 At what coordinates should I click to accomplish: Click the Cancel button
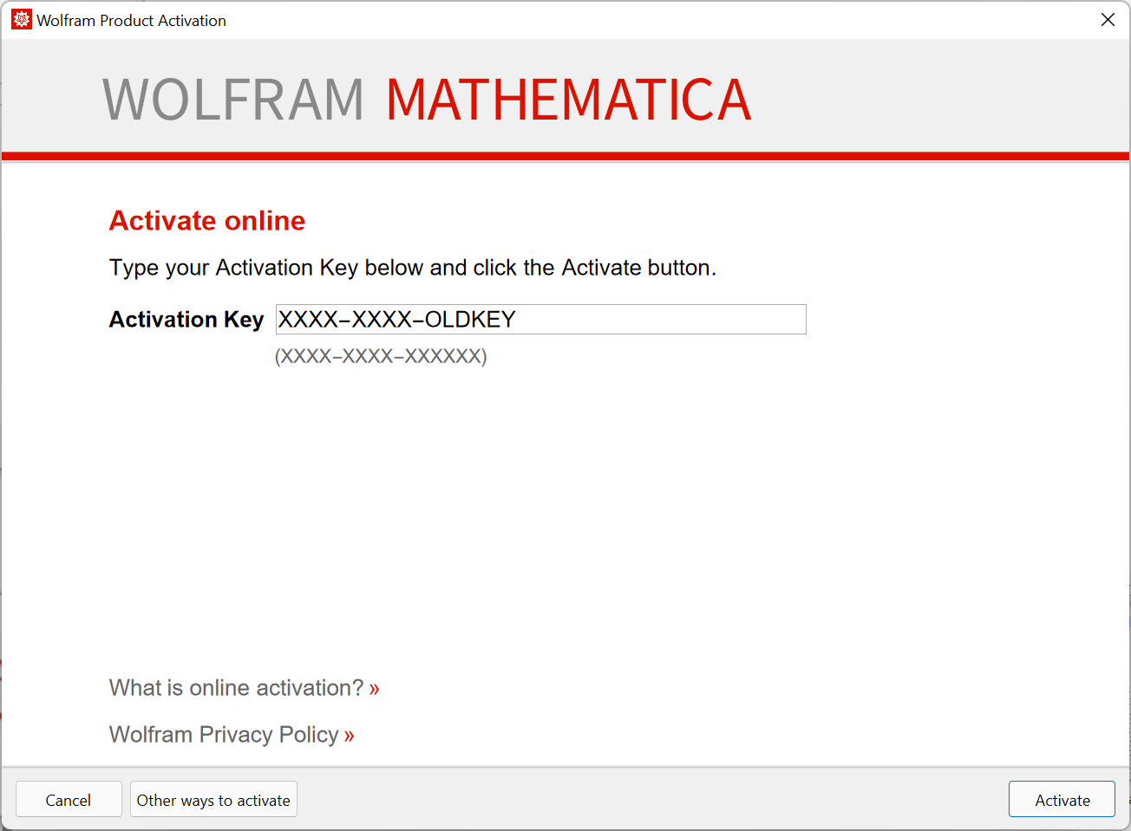[x=69, y=799]
